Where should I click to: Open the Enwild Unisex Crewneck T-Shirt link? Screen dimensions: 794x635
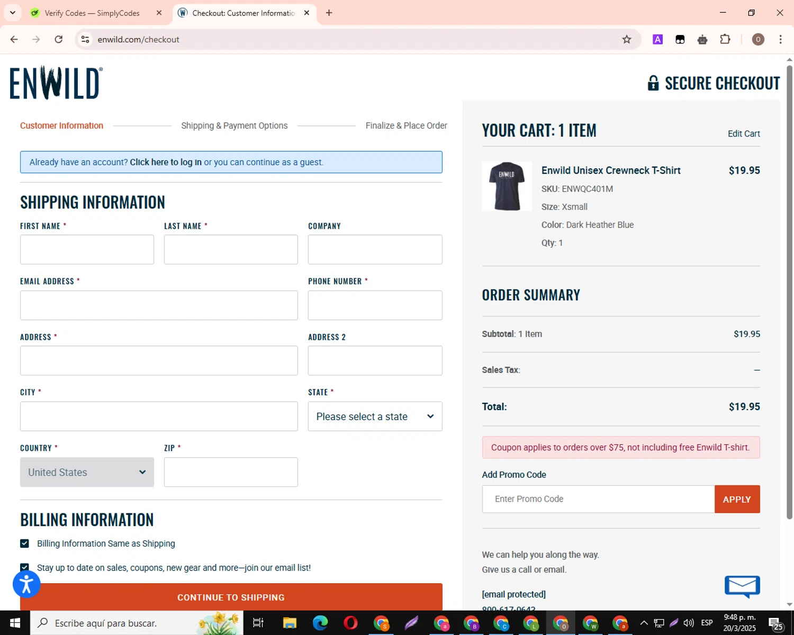(x=611, y=170)
